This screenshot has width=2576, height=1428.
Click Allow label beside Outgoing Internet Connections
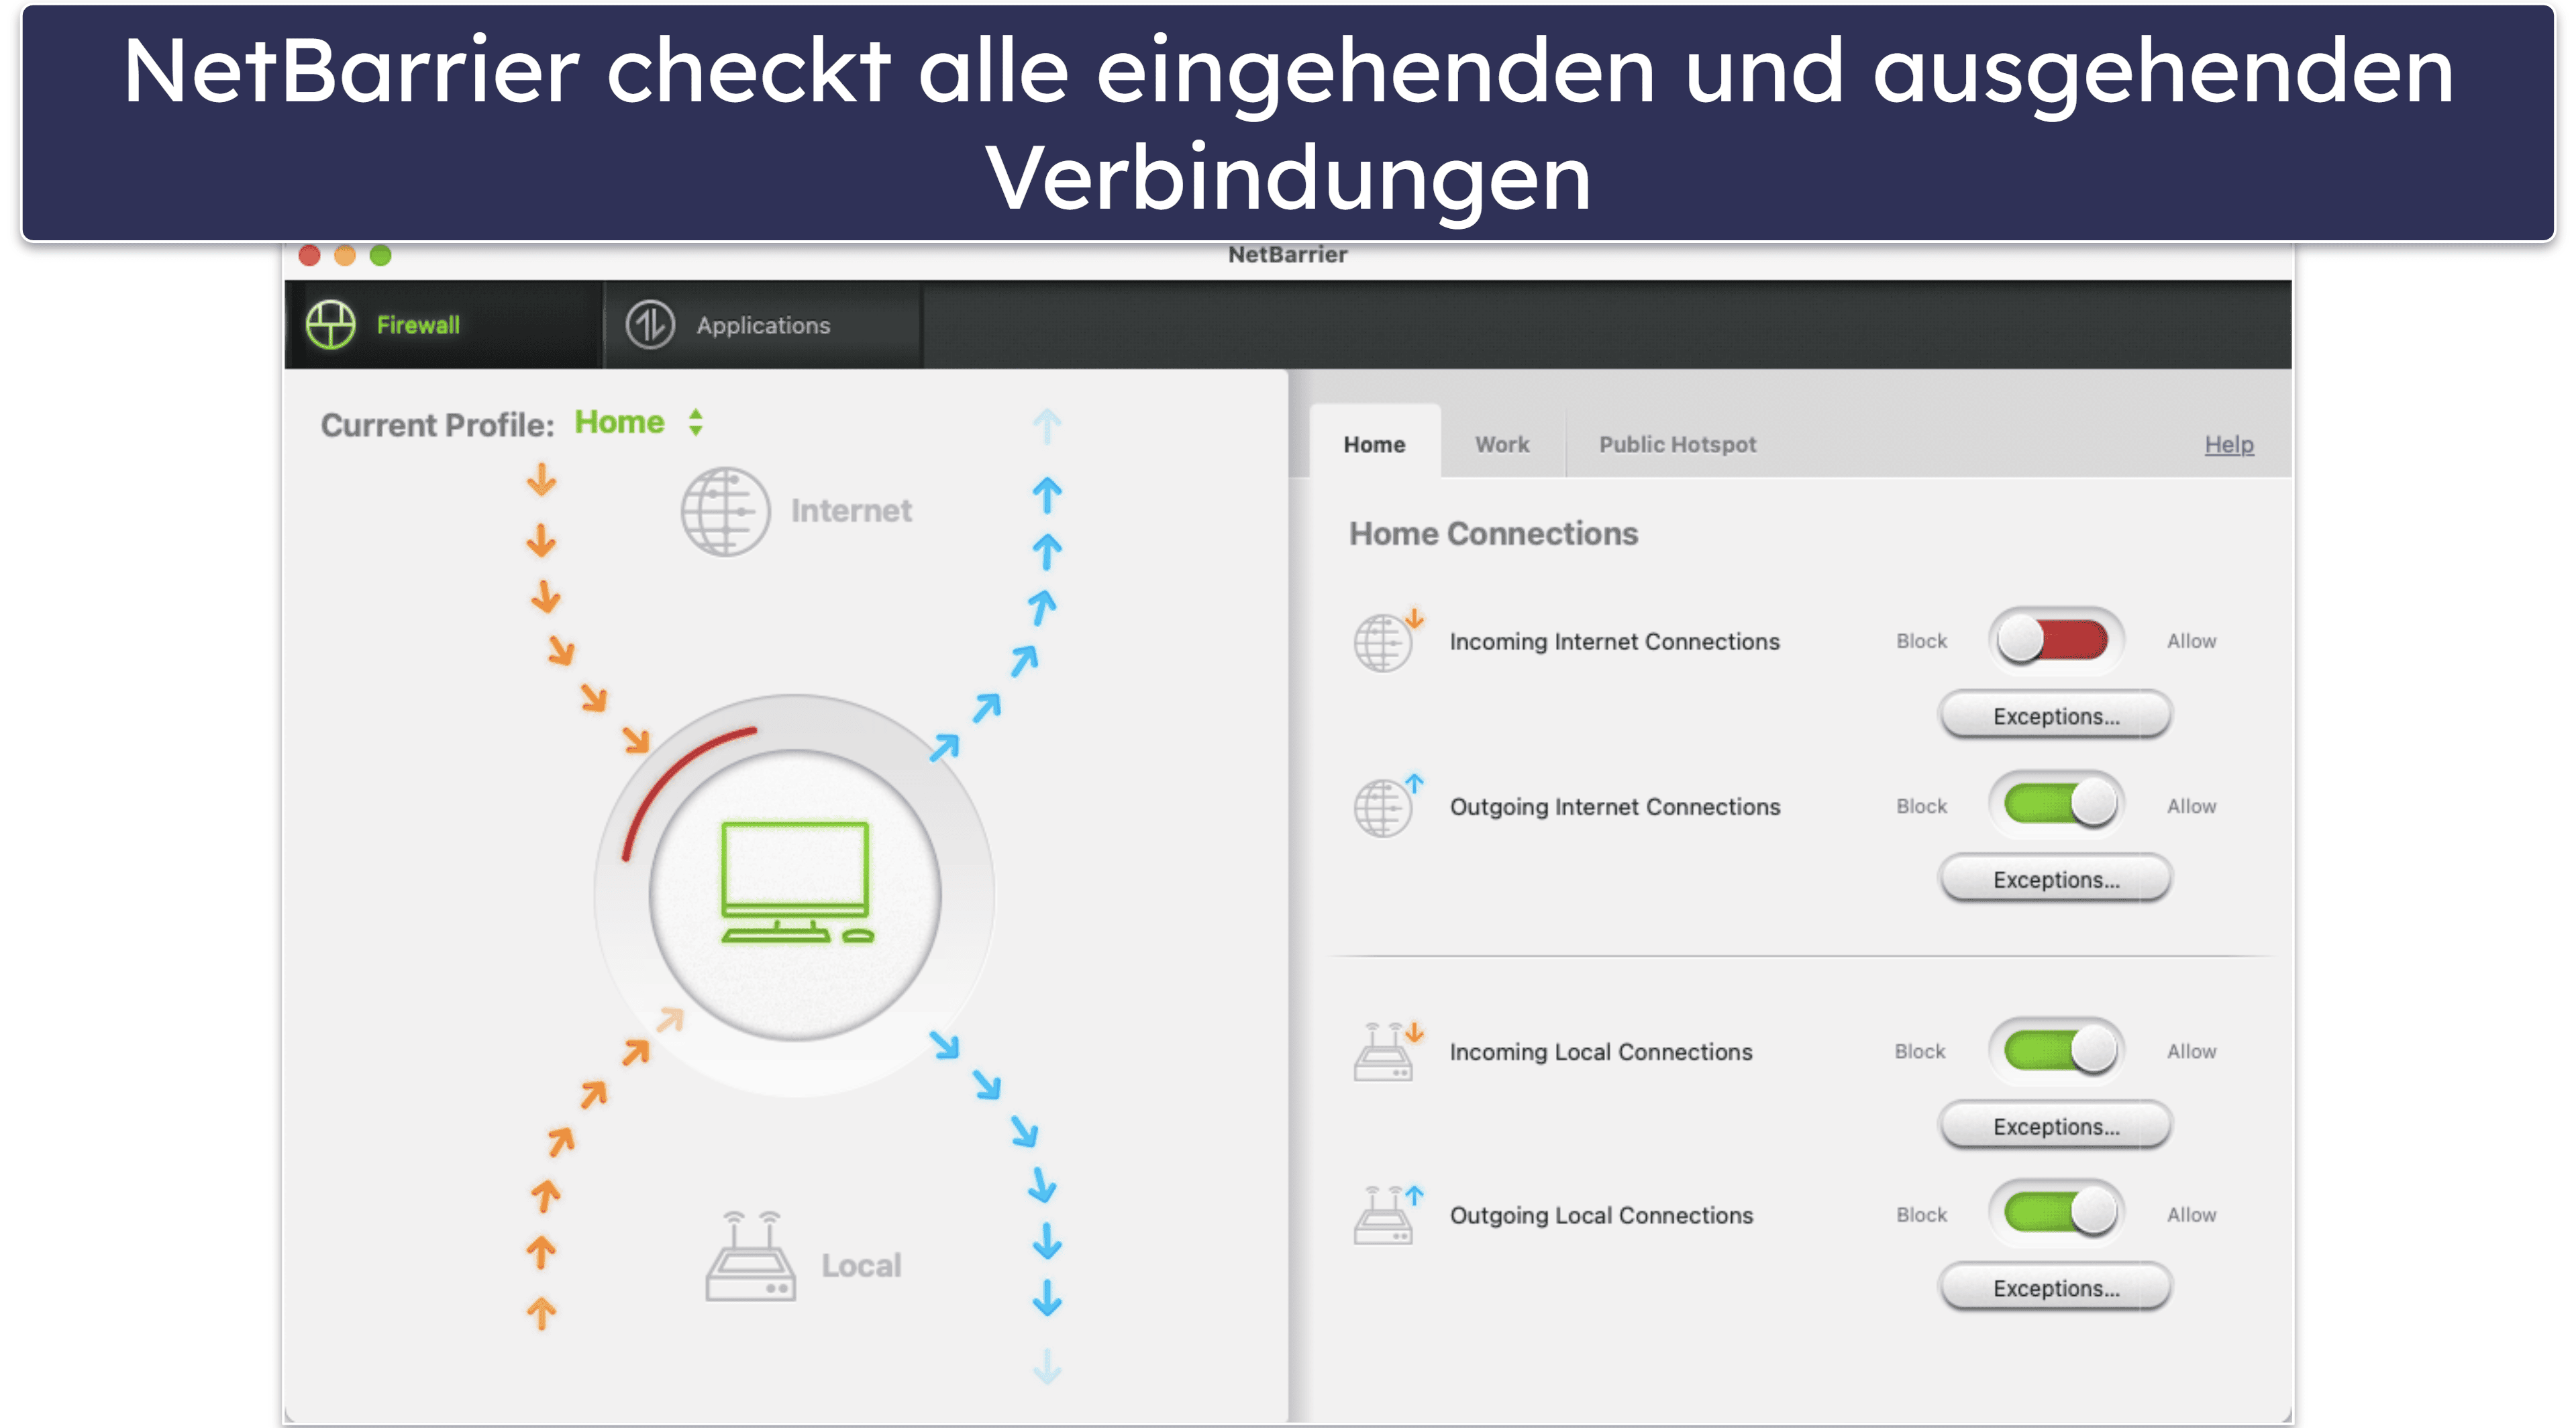pyautogui.click(x=2191, y=806)
